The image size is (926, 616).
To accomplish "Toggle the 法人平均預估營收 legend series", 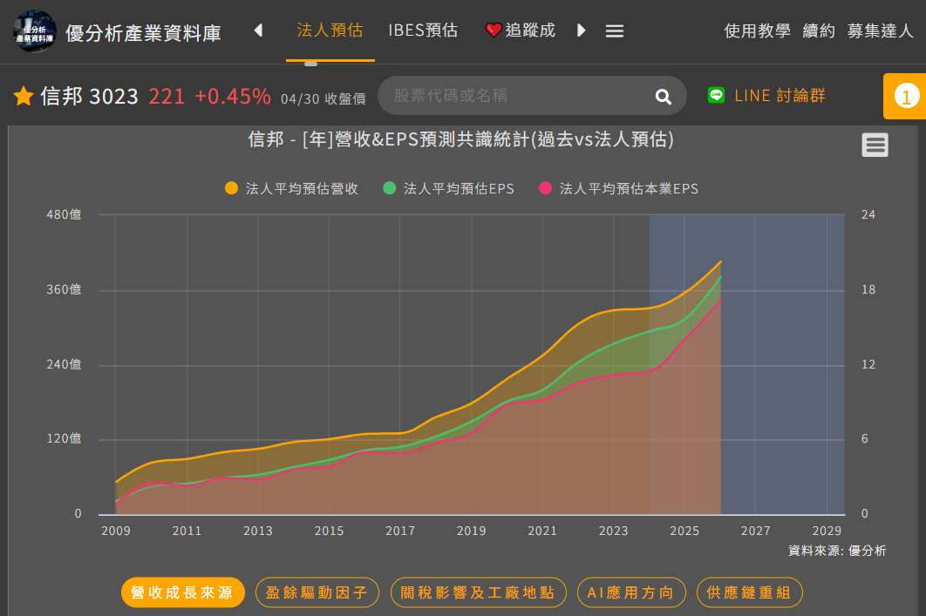I will tap(292, 188).
